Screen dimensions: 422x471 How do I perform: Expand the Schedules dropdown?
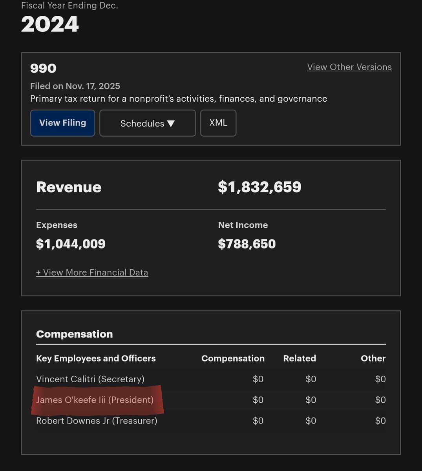(147, 123)
